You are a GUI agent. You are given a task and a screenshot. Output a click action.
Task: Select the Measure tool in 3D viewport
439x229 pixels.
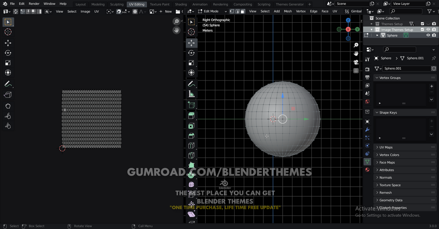coord(191,94)
